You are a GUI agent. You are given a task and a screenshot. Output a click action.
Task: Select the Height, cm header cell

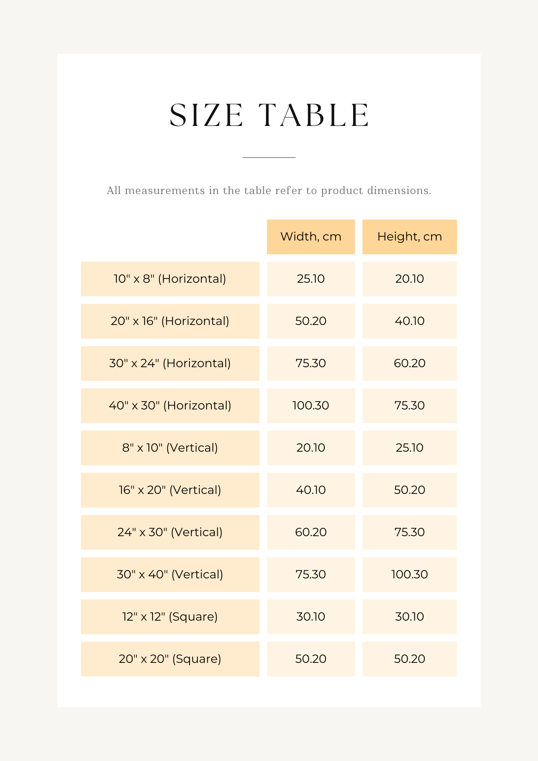(409, 237)
